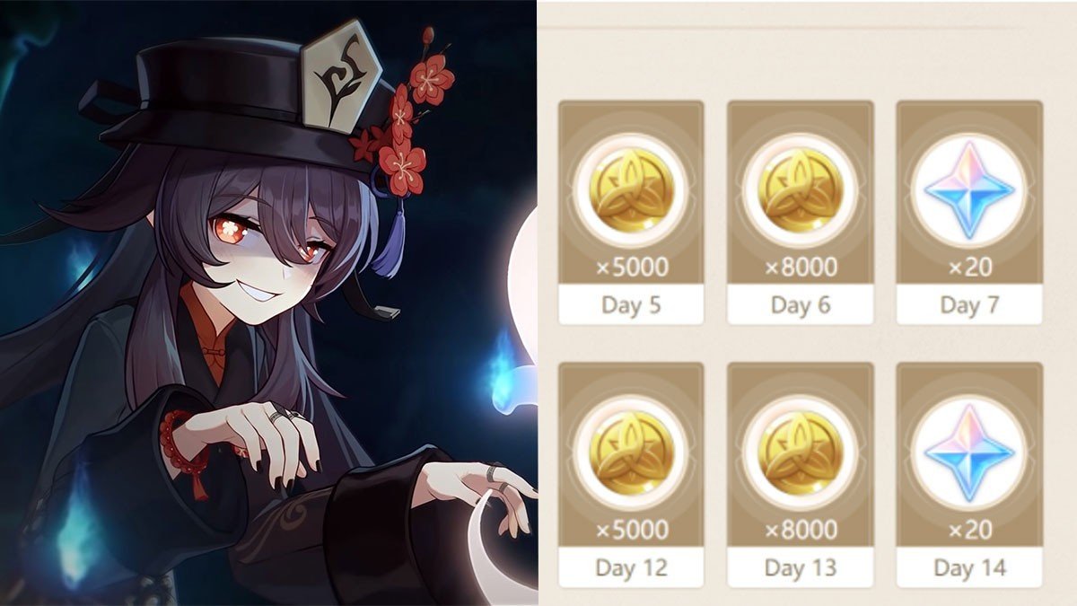This screenshot has height=606, width=1077.
Task: Tap the Day 13 label
Action: [x=800, y=567]
